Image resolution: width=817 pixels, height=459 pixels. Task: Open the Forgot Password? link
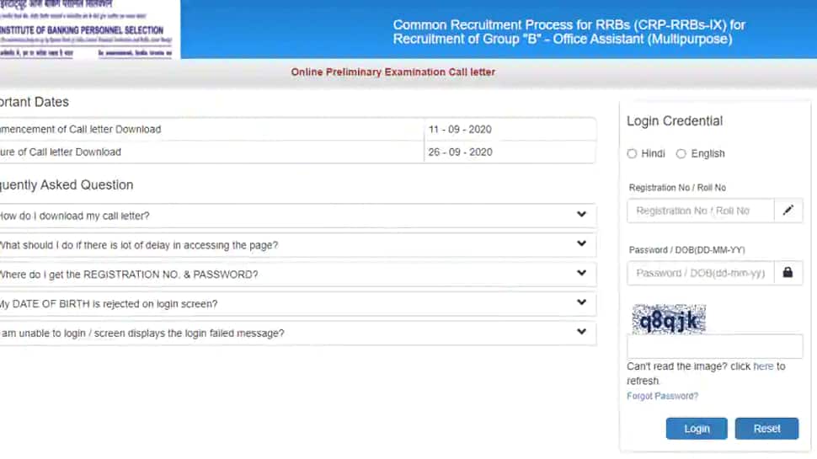662,396
